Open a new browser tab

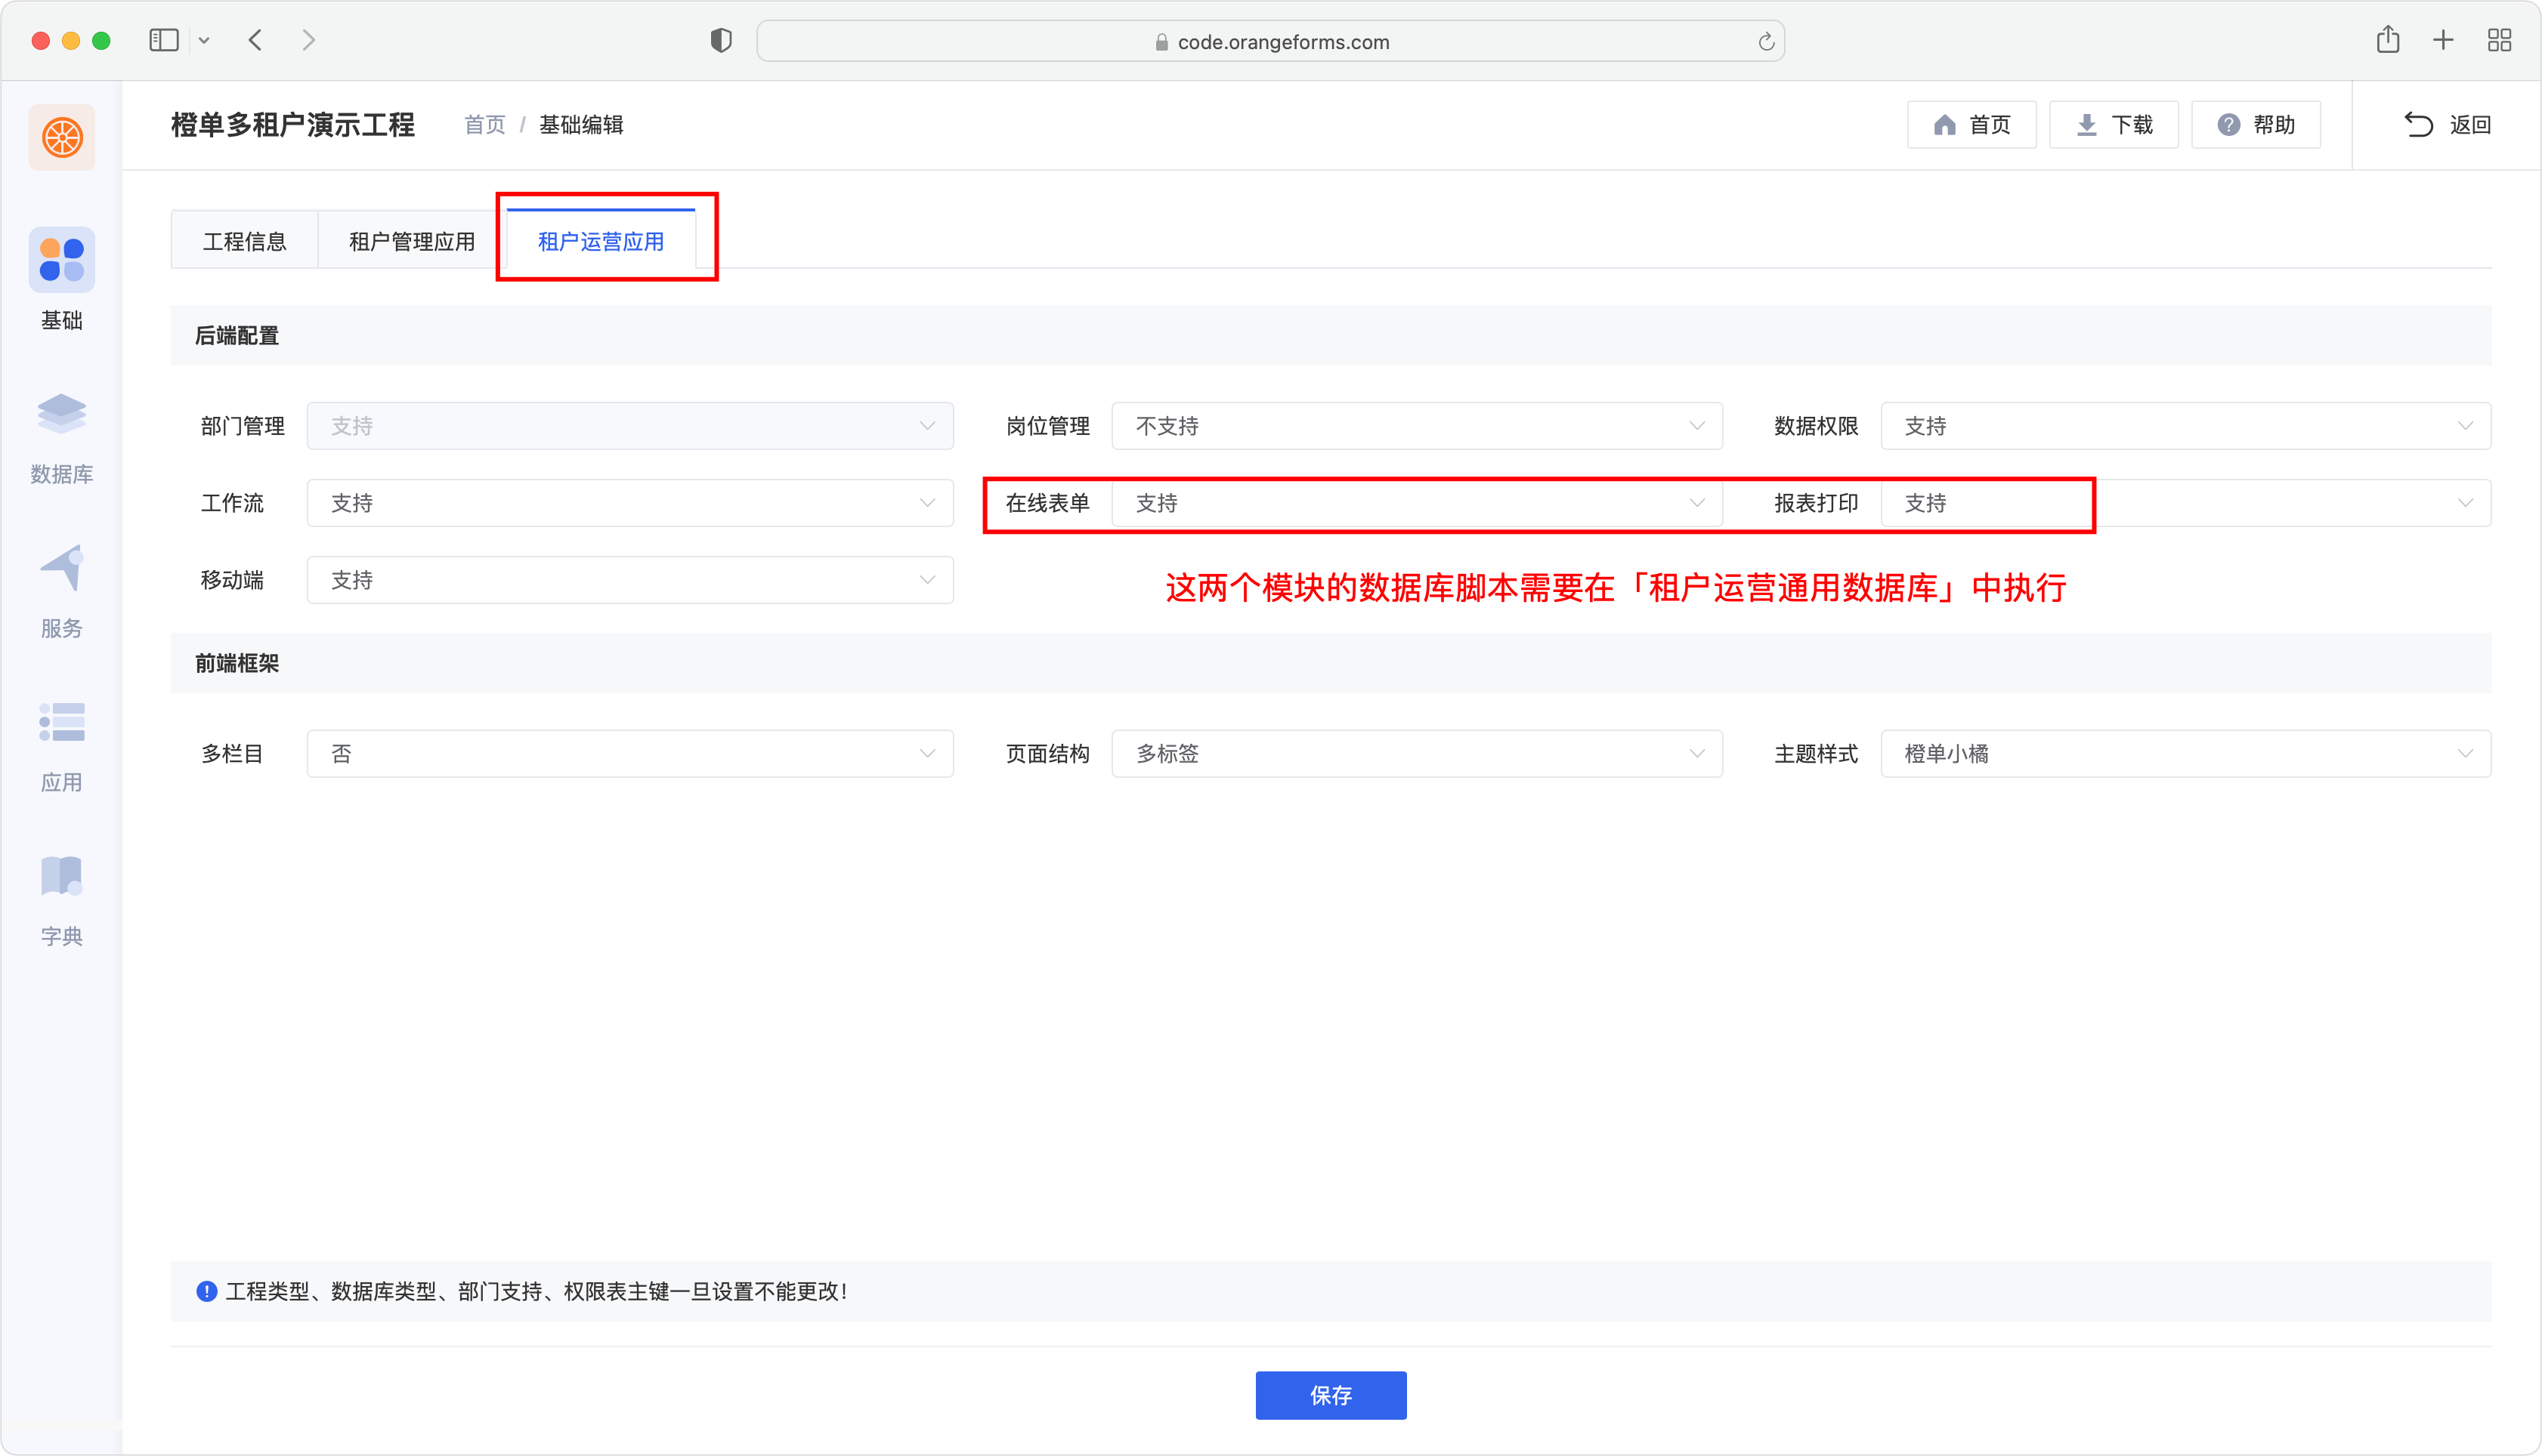[x=2443, y=40]
